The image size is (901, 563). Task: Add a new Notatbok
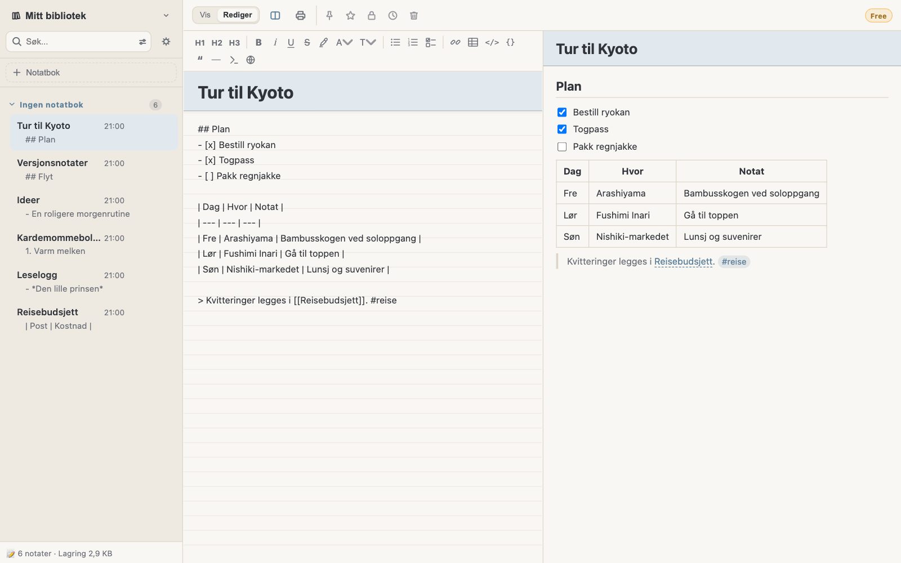[x=91, y=73]
